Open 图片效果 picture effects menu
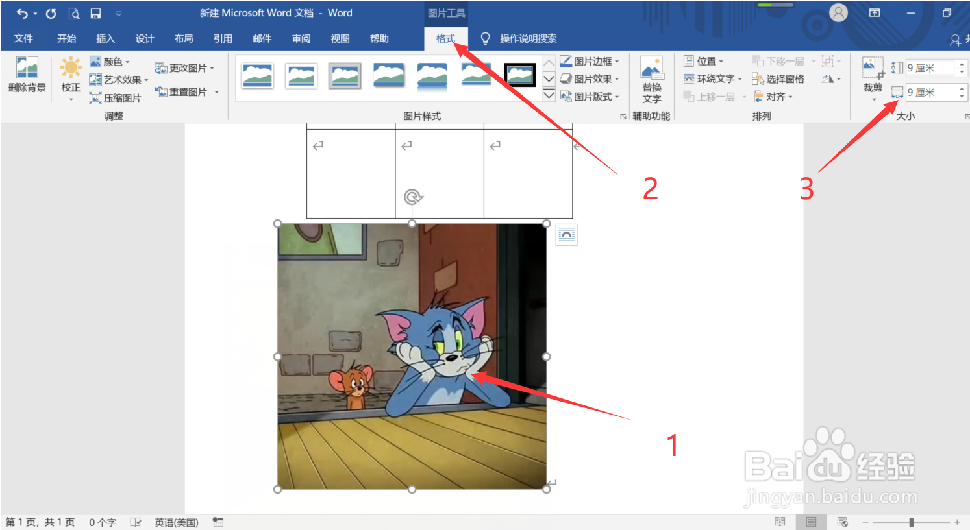 pyautogui.click(x=590, y=78)
